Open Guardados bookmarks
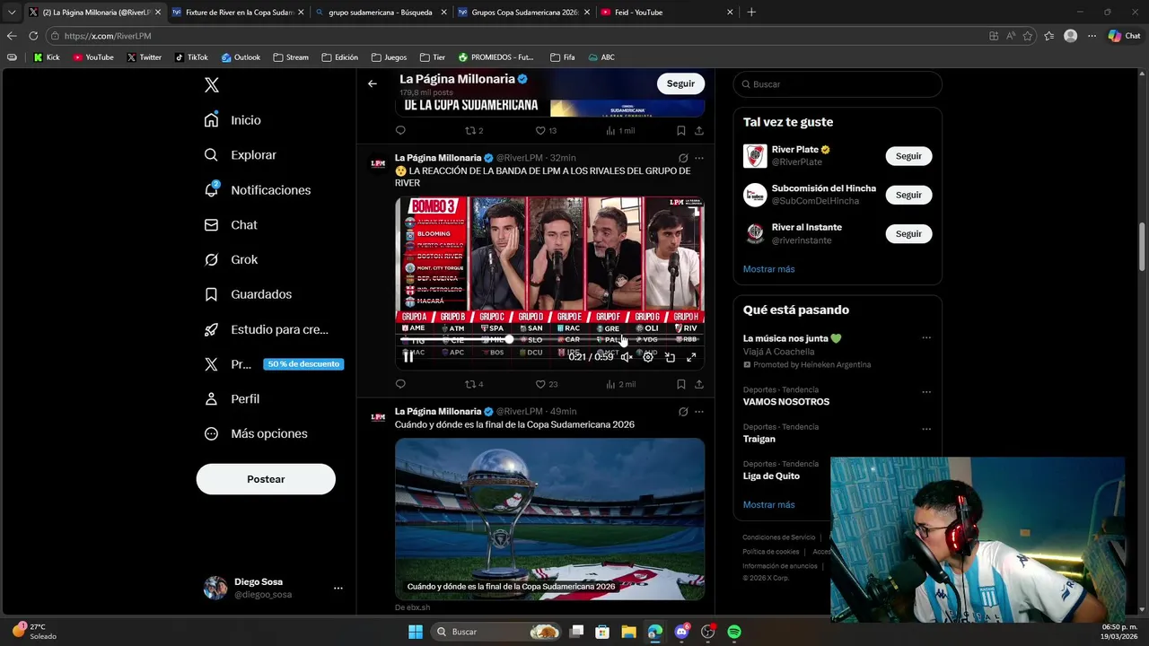The height and width of the screenshot is (646, 1149). (x=248, y=294)
